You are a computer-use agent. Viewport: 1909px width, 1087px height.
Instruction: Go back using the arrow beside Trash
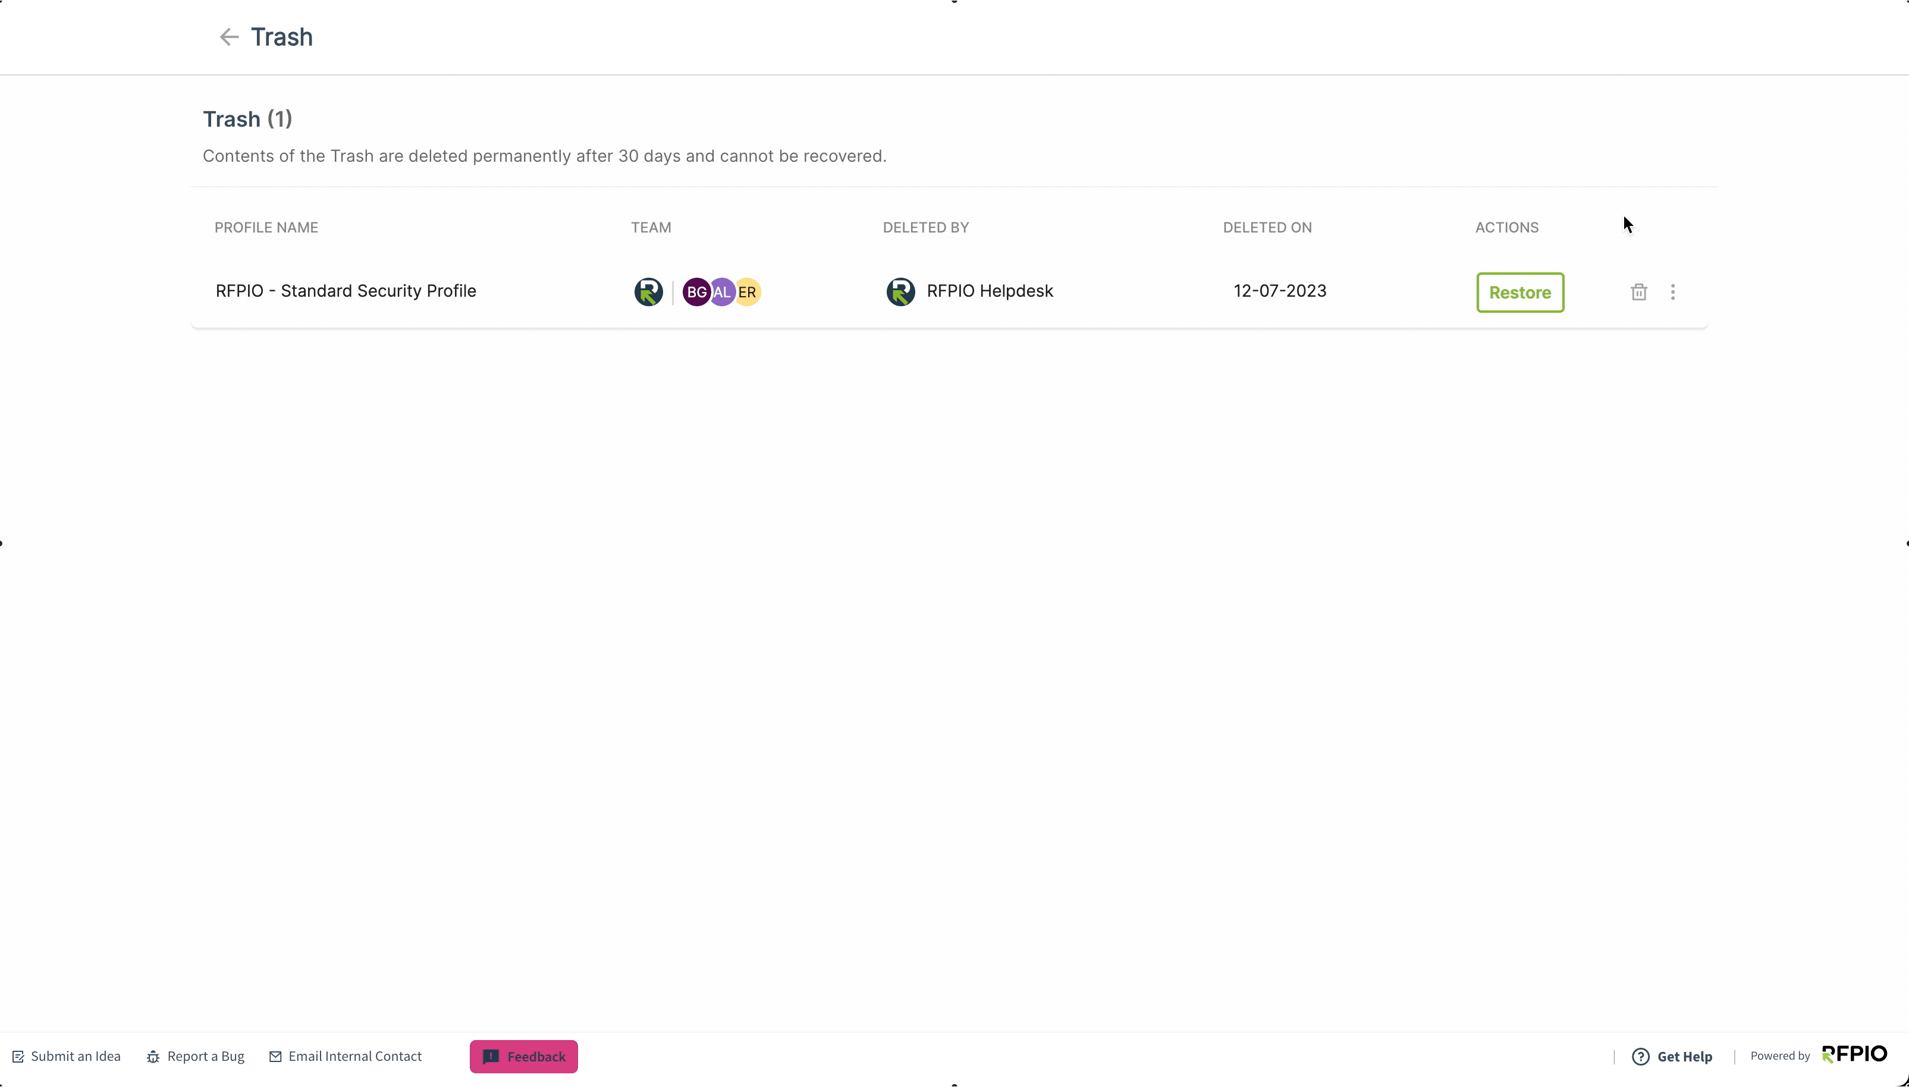[x=228, y=37]
